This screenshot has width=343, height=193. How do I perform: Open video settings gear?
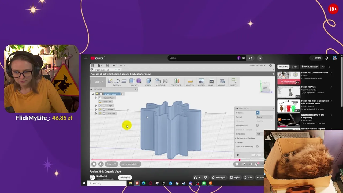(257, 164)
